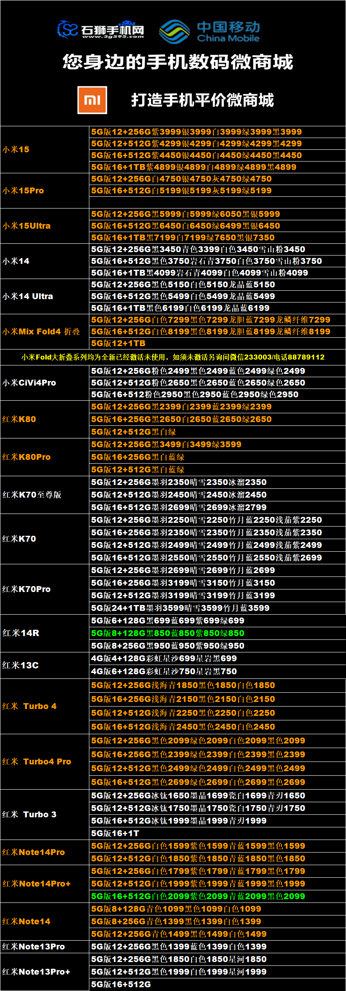Click Fold4 16+512G row priced 8199
This screenshot has height=991, width=346.
pos(217,331)
